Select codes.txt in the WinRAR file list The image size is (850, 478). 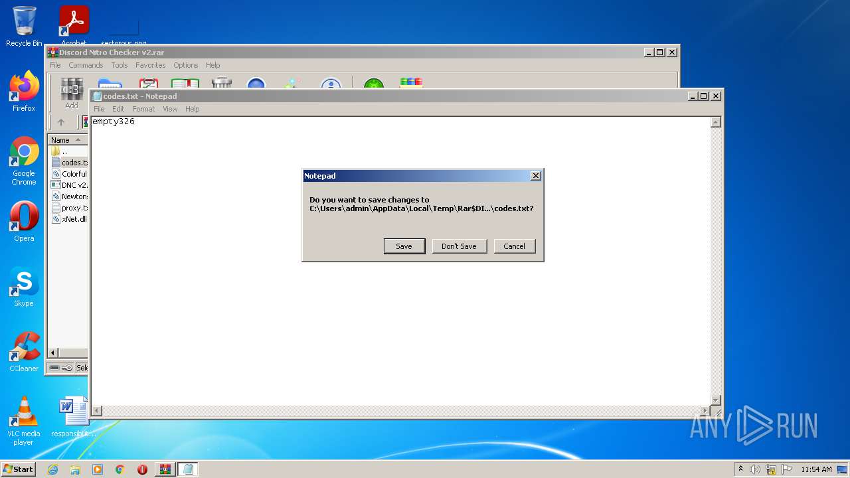pyautogui.click(x=69, y=163)
